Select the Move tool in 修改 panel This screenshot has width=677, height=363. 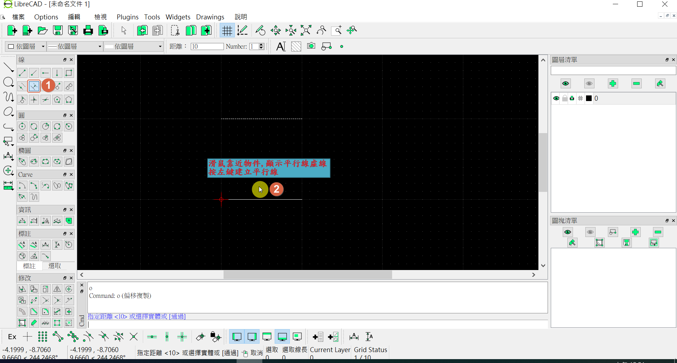click(x=22, y=289)
